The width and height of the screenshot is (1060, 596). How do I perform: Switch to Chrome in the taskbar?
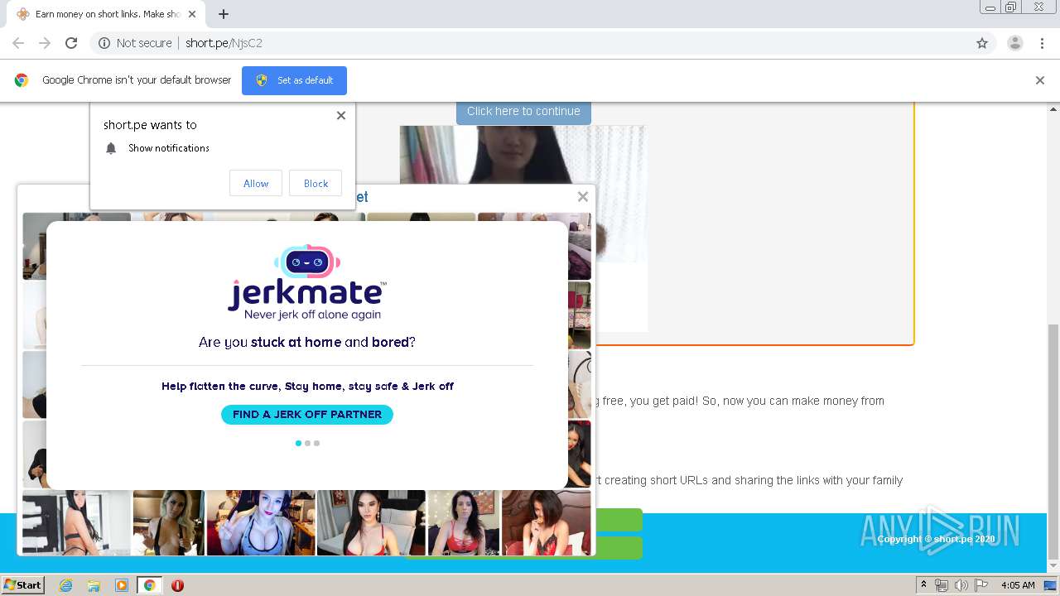149,585
